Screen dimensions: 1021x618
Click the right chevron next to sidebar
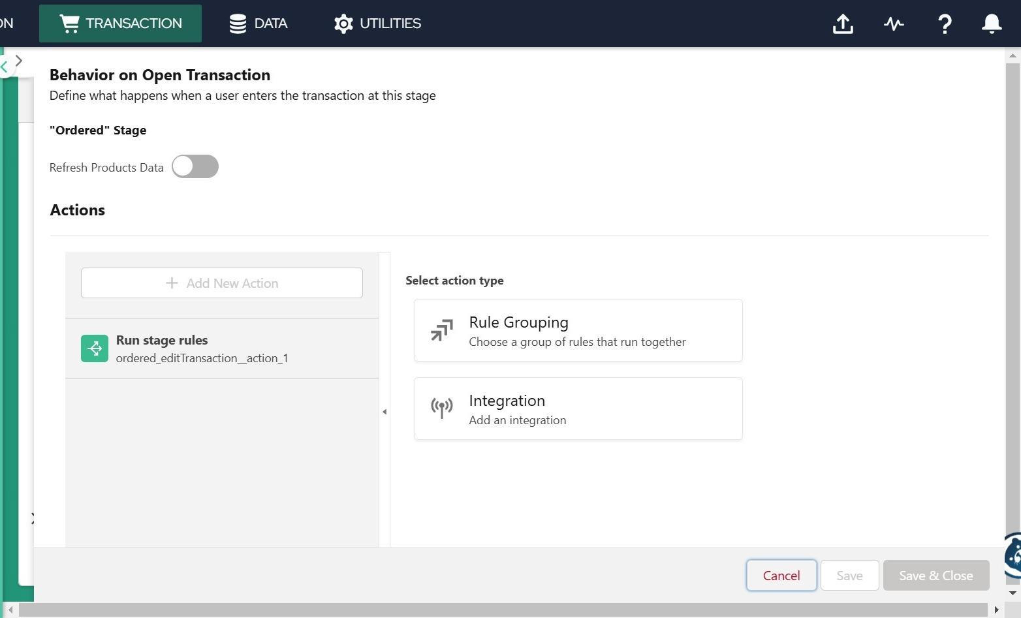tap(19, 61)
